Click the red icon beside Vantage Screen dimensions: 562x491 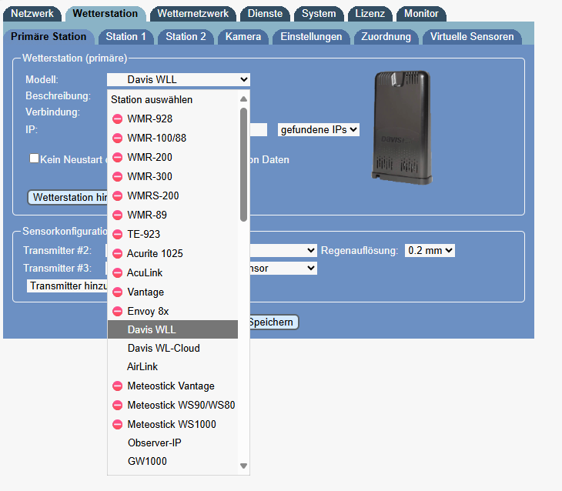[x=117, y=292]
